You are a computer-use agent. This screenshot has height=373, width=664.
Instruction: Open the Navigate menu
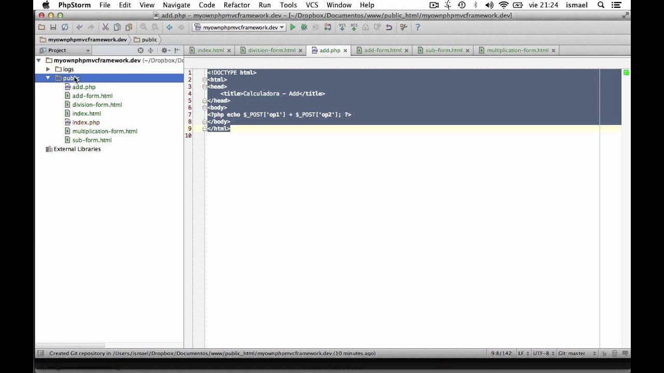click(176, 5)
